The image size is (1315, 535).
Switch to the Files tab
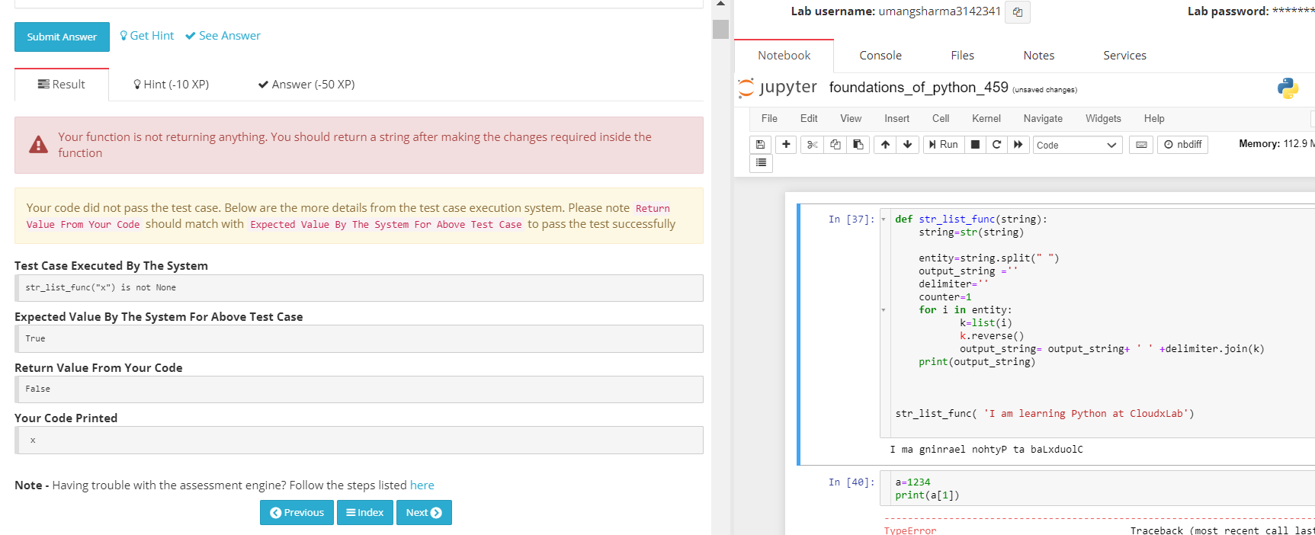pos(962,56)
